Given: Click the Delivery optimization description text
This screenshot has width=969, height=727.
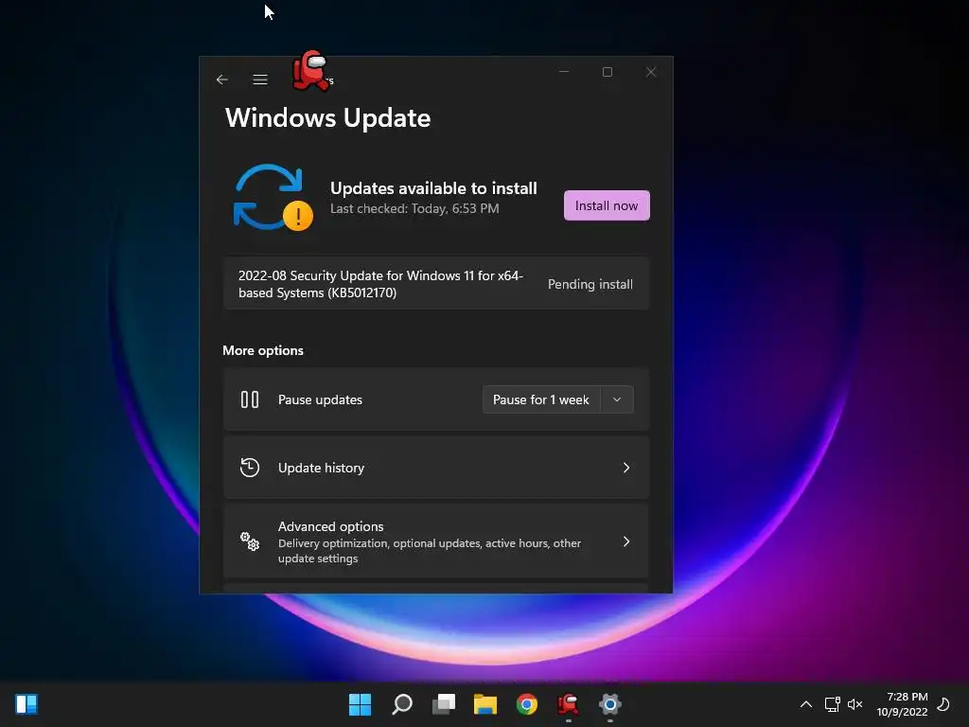Looking at the screenshot, I should coord(430,551).
